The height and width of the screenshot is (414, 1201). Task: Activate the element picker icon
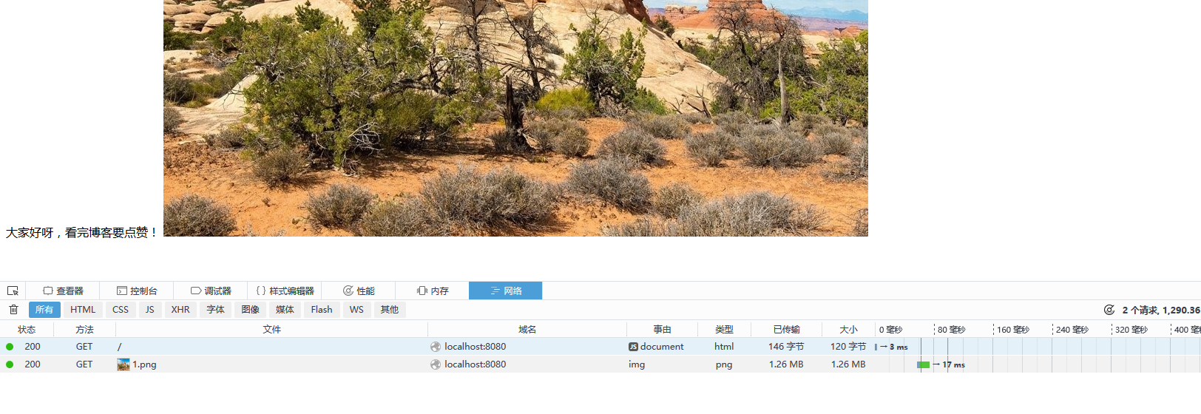[13, 291]
